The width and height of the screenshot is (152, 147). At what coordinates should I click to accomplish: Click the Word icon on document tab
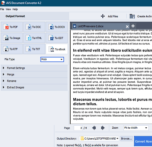coord(74,26)
